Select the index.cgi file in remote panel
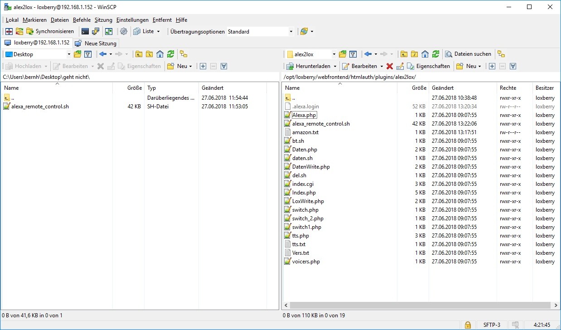Screen dimensions: 561x330 303,184
